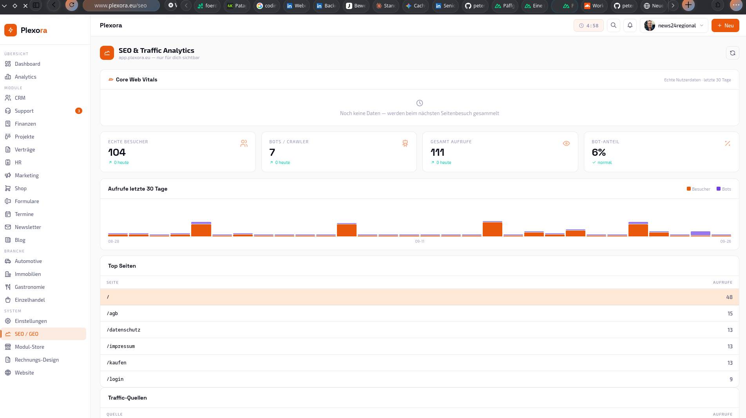Viewport: 746px width, 418px height.
Task: Click the Besucher orange legend swatch
Action: pos(689,189)
